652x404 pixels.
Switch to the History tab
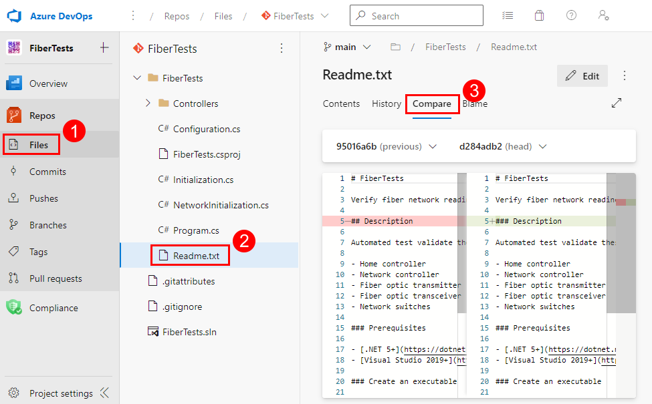[x=386, y=104]
